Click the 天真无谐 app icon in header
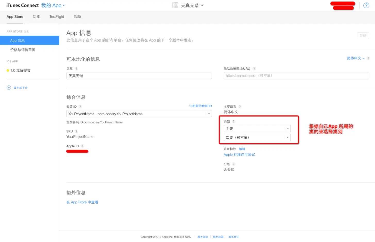The height and width of the screenshot is (242, 375). tap(175, 5)
